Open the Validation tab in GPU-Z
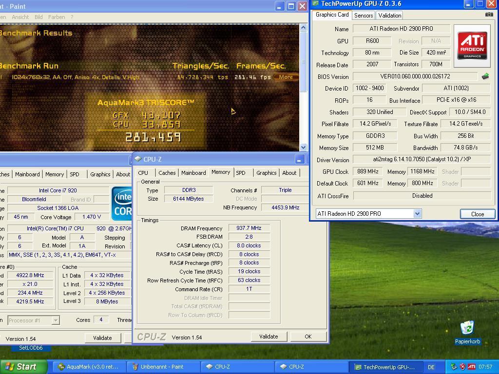The width and height of the screenshot is (499, 374). point(389,15)
